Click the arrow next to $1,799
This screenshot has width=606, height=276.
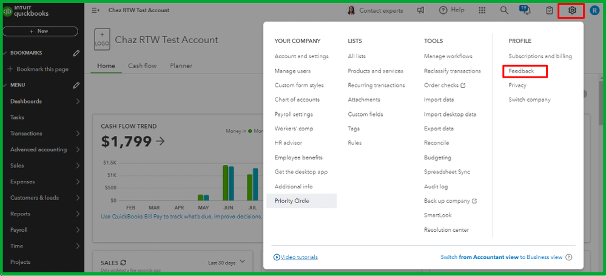160,141
